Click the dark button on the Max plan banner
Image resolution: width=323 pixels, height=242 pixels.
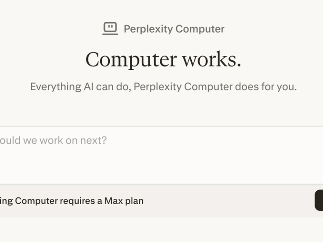pos(319,200)
